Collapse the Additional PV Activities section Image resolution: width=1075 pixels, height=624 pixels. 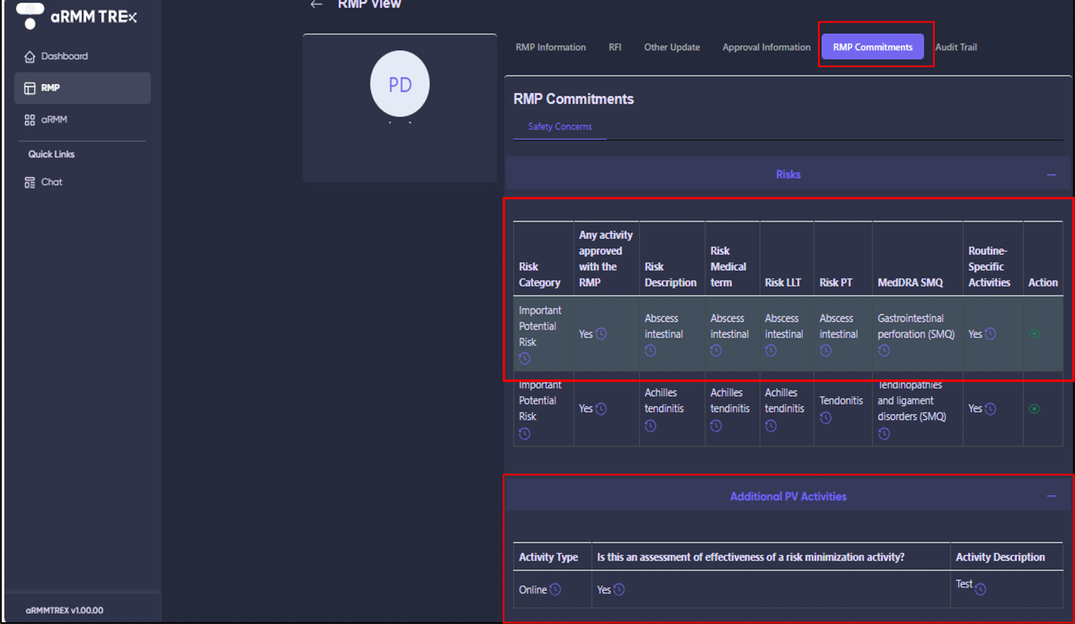pyautogui.click(x=1051, y=496)
